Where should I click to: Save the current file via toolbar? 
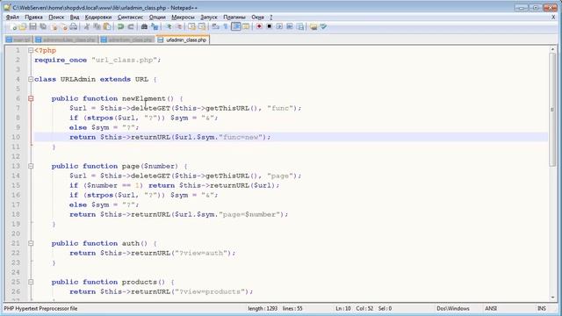coord(32,26)
